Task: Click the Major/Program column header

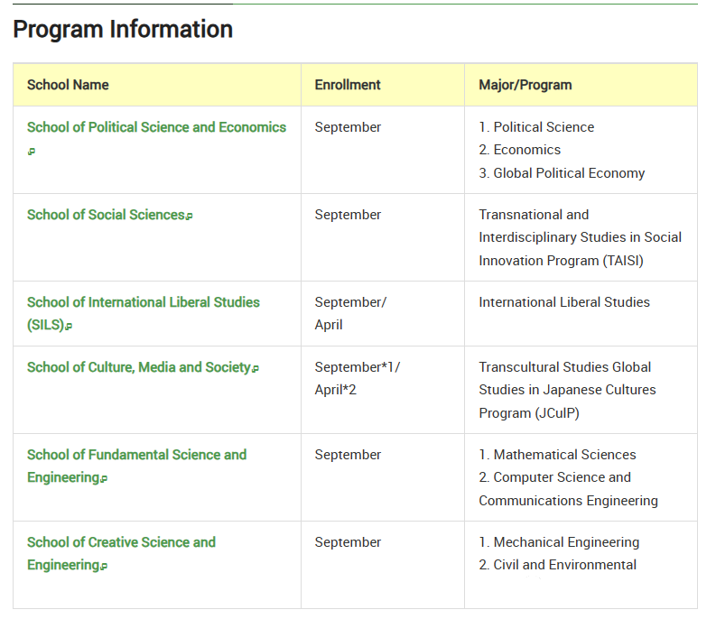Action: (x=525, y=85)
